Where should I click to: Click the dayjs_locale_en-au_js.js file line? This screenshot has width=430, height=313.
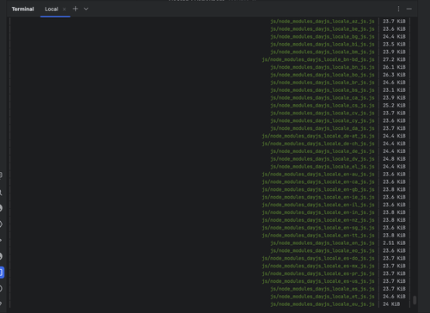[x=318, y=175]
